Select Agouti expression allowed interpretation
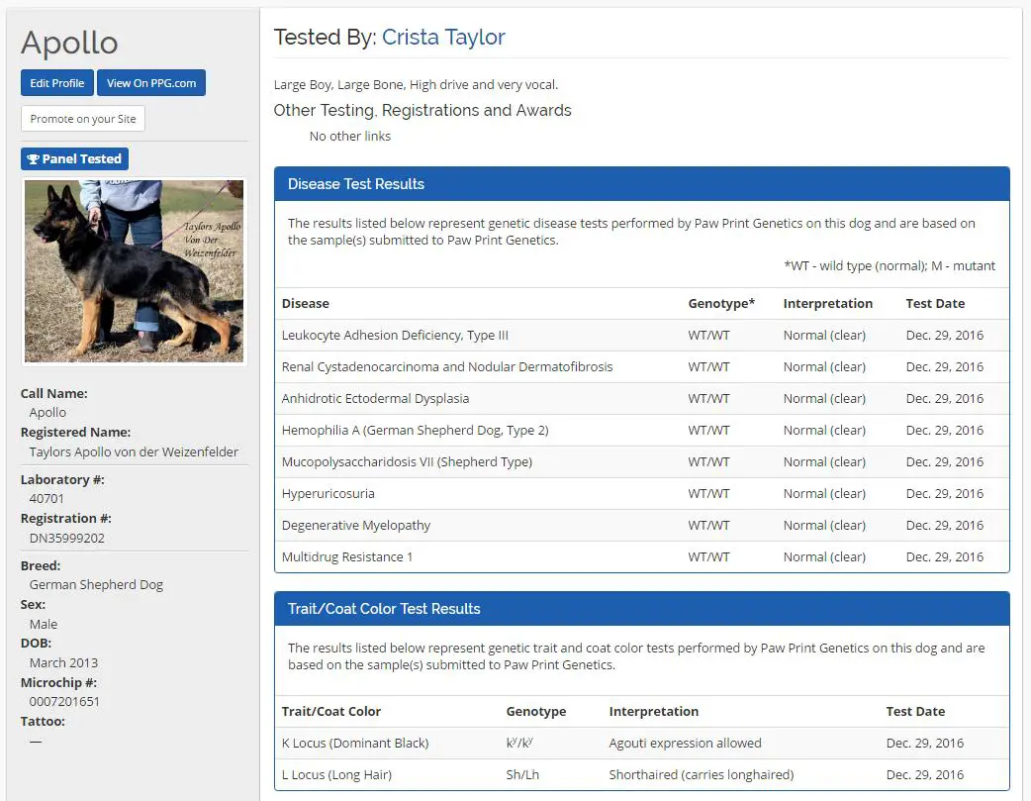1031x801 pixels. (x=685, y=744)
